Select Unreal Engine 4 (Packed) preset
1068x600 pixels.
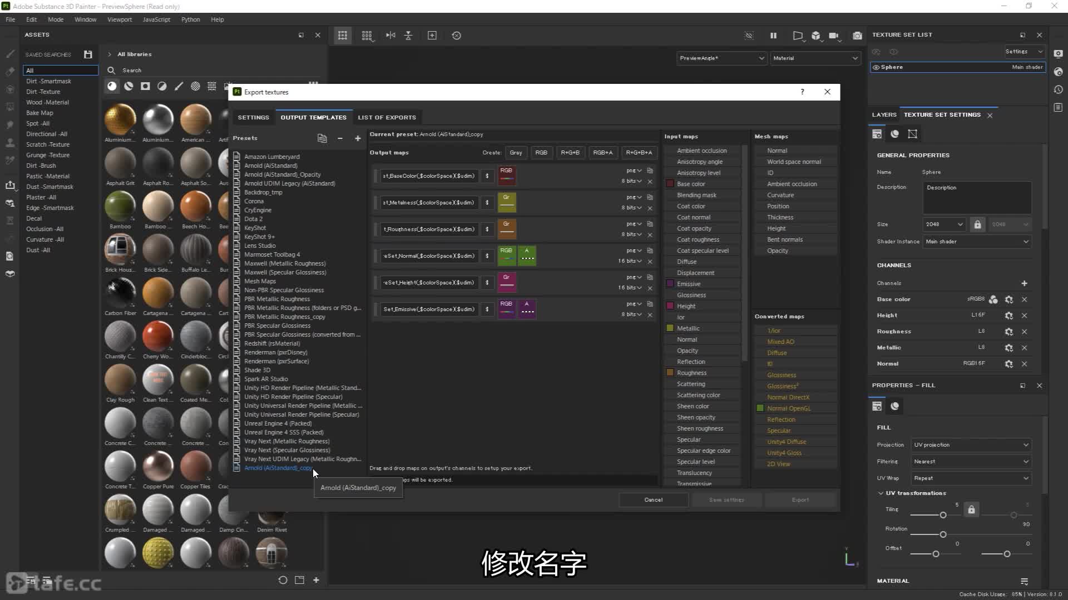click(278, 424)
